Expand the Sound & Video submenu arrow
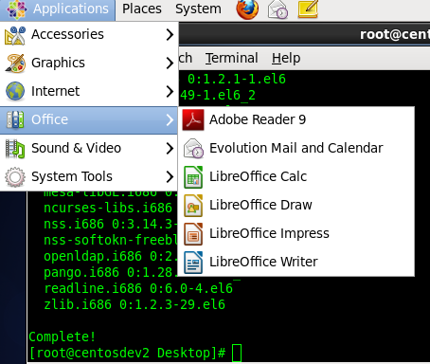Viewport: 430px width, 364px height. coord(170,148)
